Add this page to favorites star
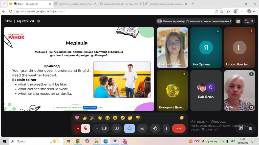259x145 pixels. pyautogui.click(x=222, y=11)
